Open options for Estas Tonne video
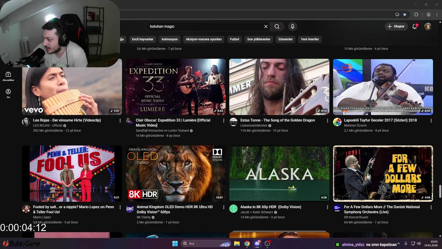Viewport: 442px width, 249px height. point(327,120)
